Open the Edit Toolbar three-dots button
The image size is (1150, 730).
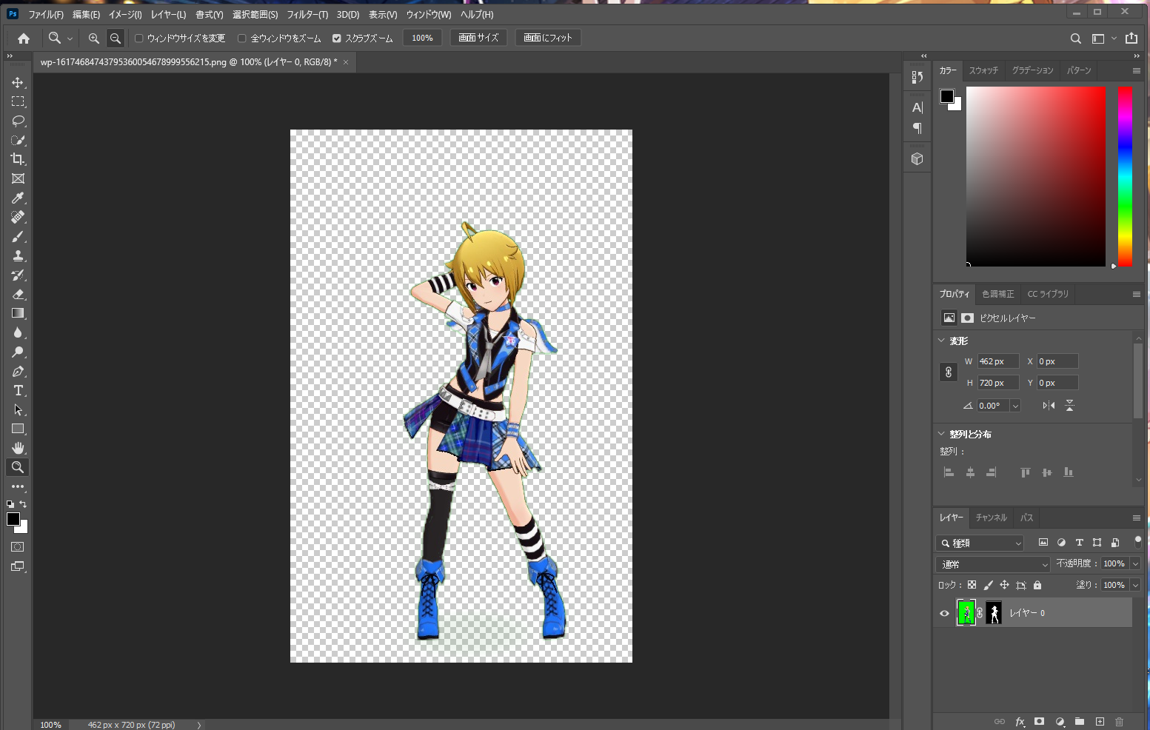[x=18, y=486]
